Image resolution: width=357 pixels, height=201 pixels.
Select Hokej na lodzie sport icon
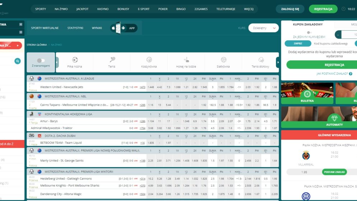[x=186, y=60]
